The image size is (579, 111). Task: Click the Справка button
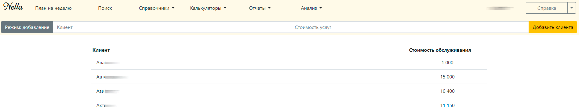[547, 8]
